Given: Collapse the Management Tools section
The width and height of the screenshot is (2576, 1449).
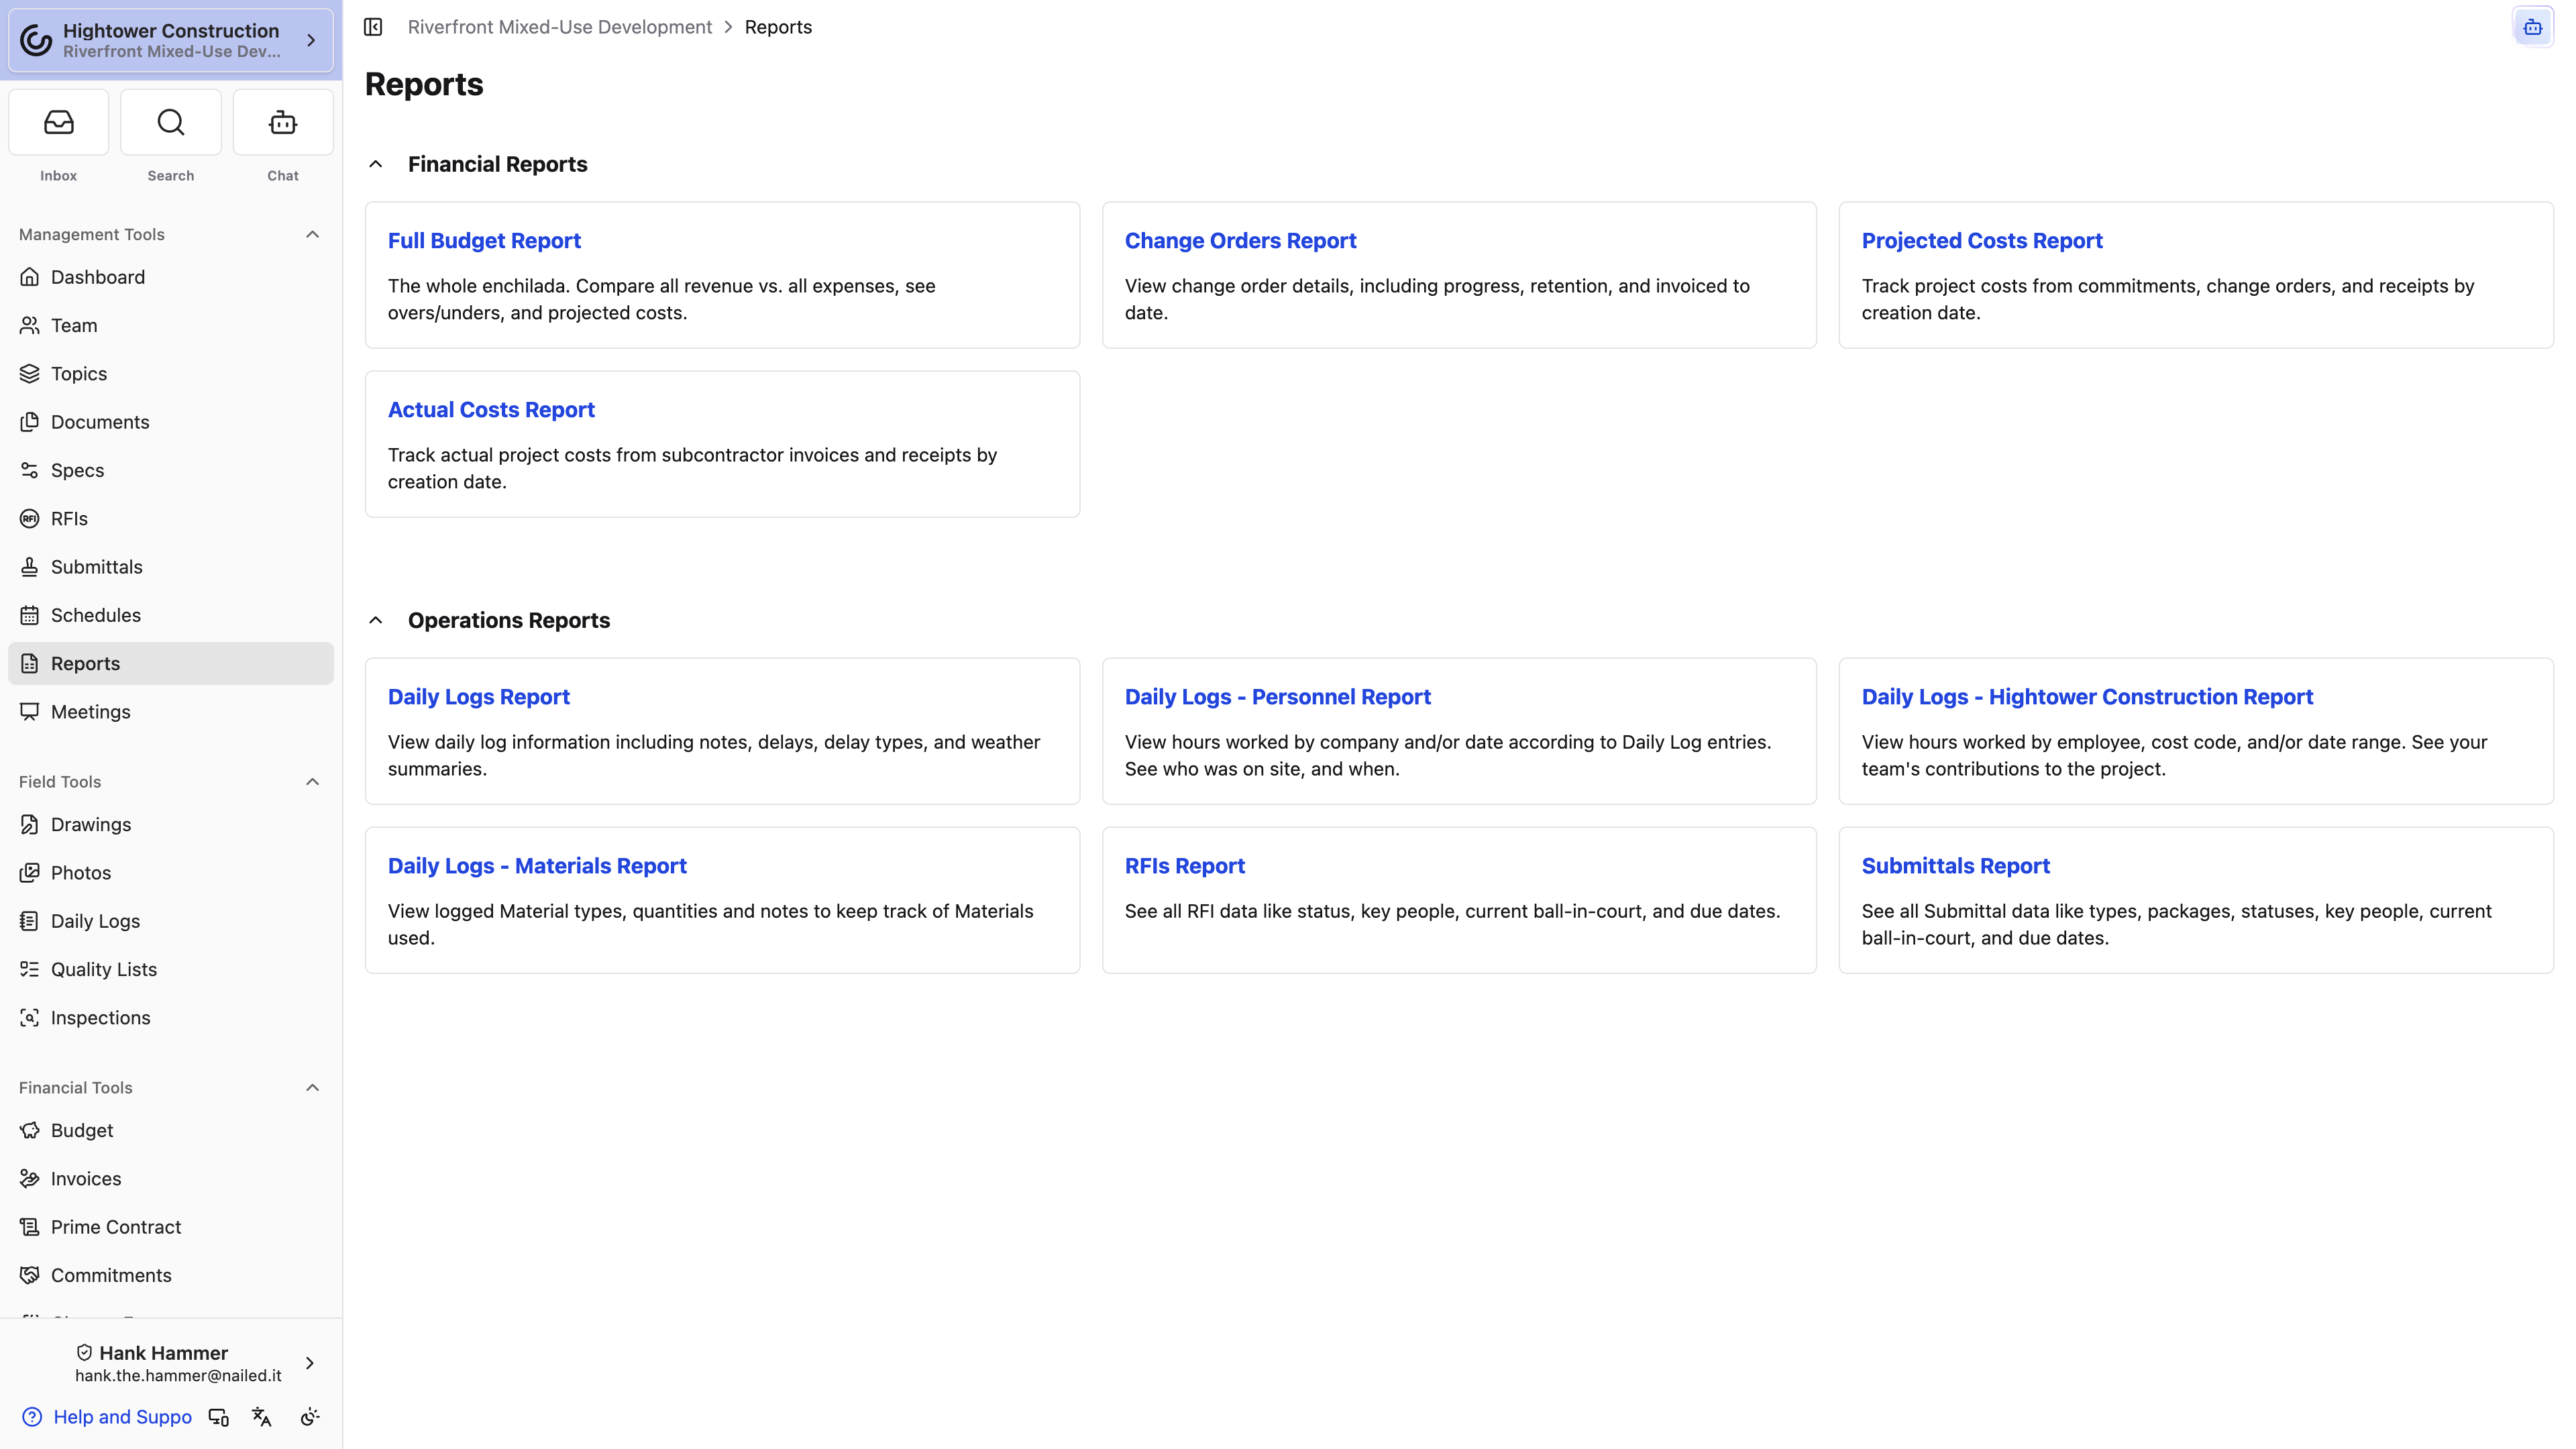Looking at the screenshot, I should point(312,234).
